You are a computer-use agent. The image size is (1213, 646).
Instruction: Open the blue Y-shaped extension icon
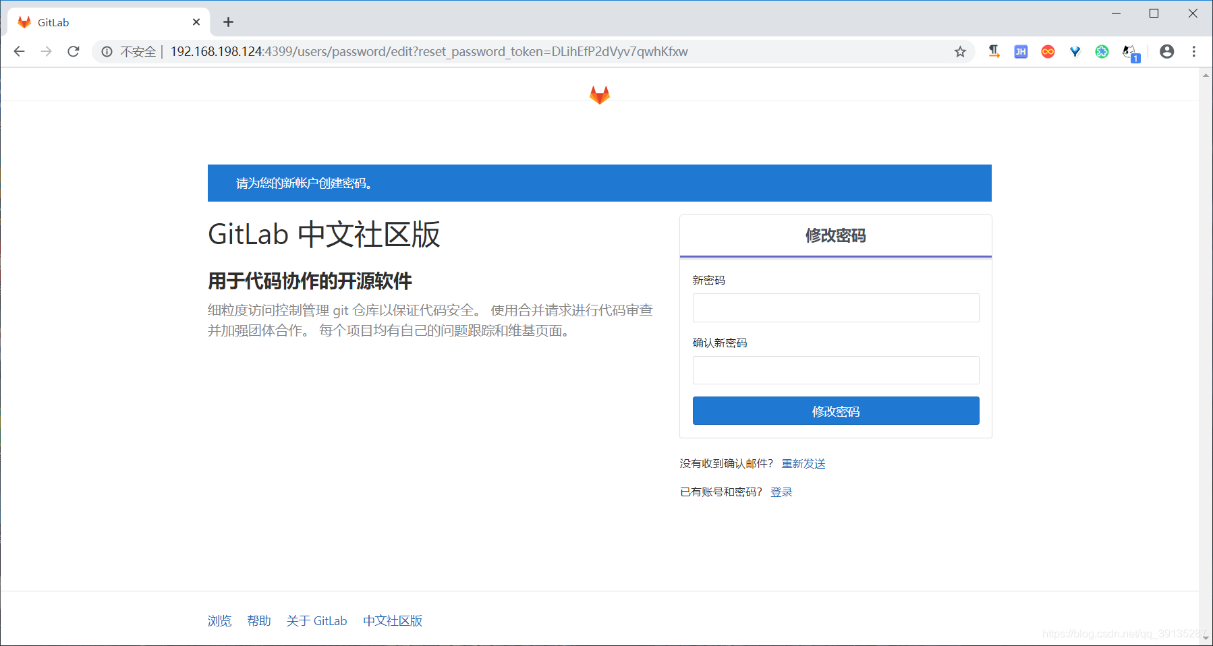1075,51
